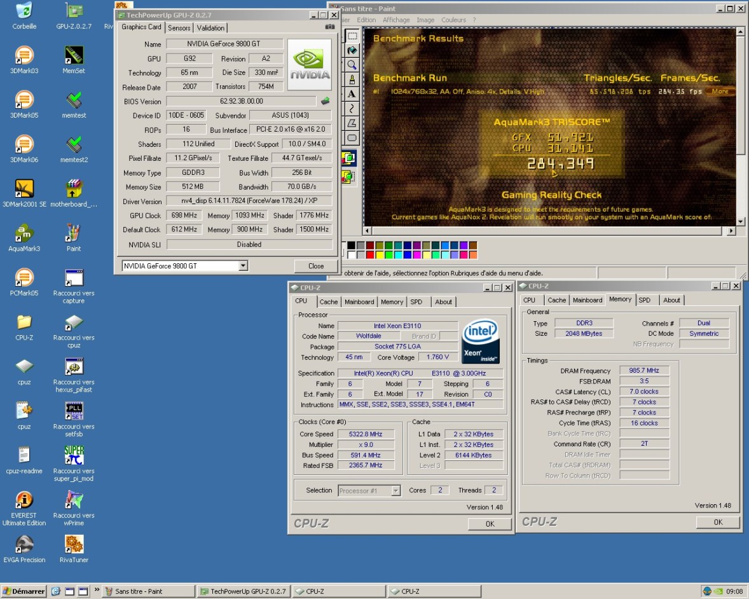The image size is (749, 599).
Task: Choose the Polygon tool in Paint
Action: [352, 123]
